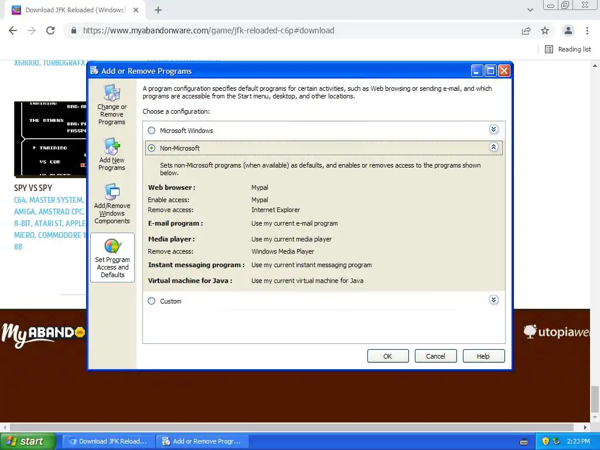The height and width of the screenshot is (450, 600).
Task: Open the Windows Start menu
Action: coord(28,441)
